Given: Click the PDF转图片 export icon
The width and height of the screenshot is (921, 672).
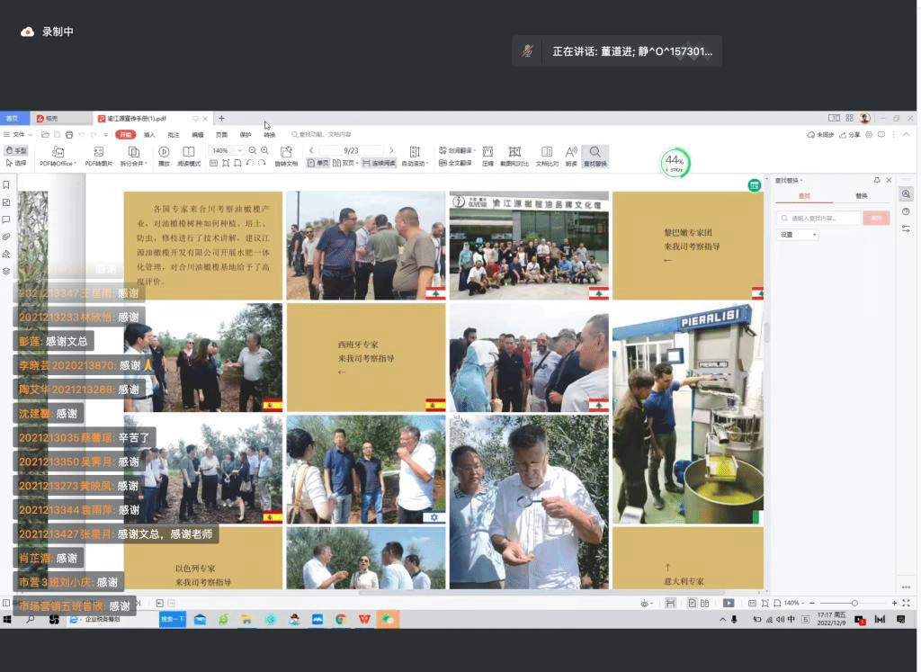Looking at the screenshot, I should (98, 152).
